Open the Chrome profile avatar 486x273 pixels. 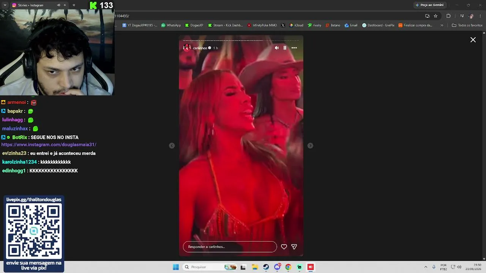pos(471,16)
